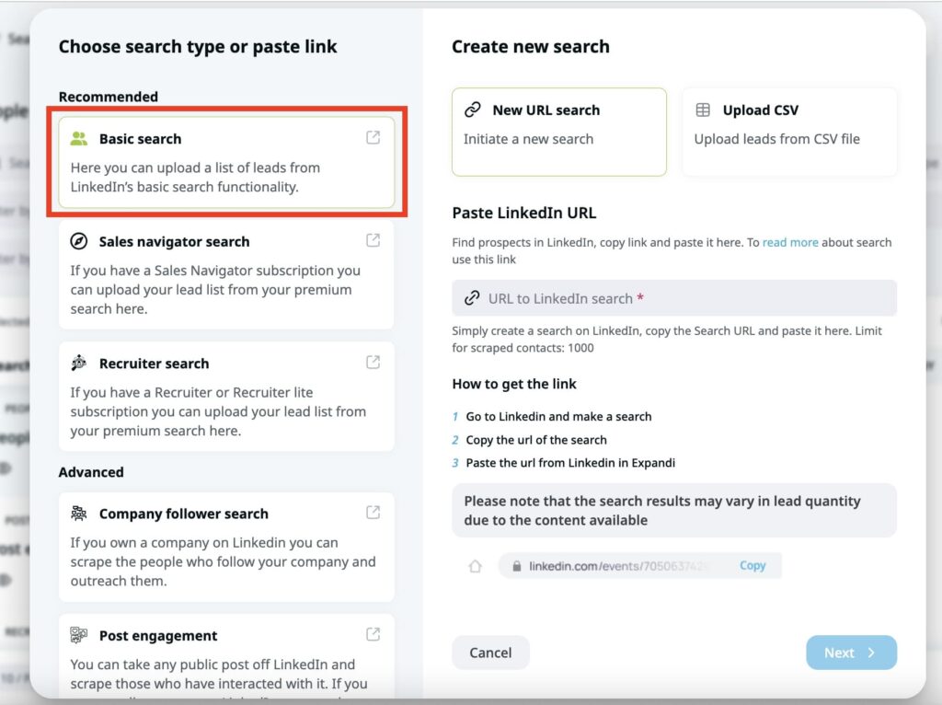
Task: Switch to the Upload CSV option
Action: coord(789,130)
